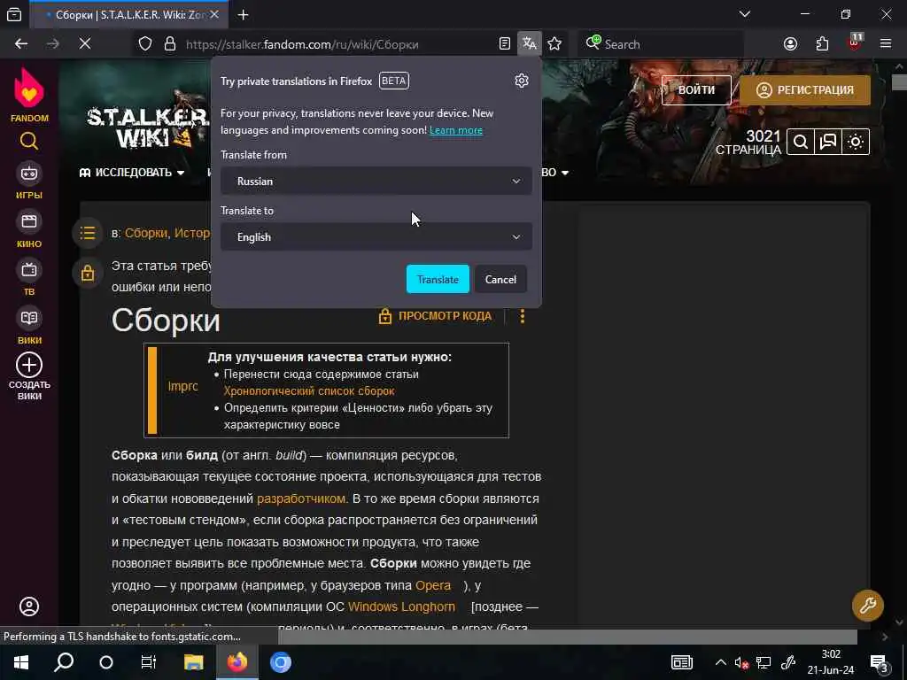Open the sidebar user profile icon
Viewport: 907px width, 680px height.
[29, 607]
